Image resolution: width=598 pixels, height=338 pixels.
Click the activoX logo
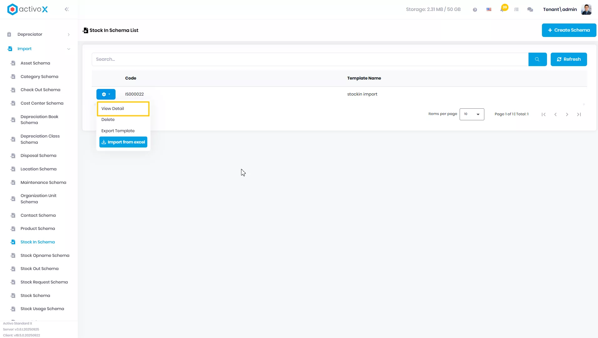(x=28, y=9)
